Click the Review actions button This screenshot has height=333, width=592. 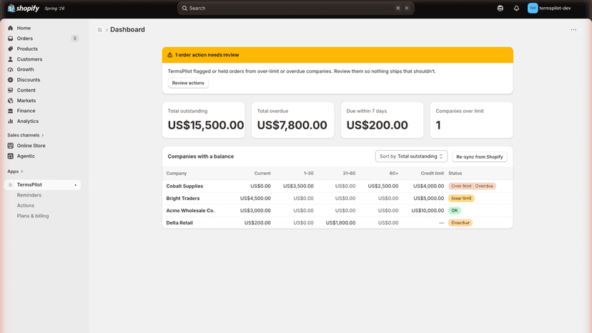(188, 83)
